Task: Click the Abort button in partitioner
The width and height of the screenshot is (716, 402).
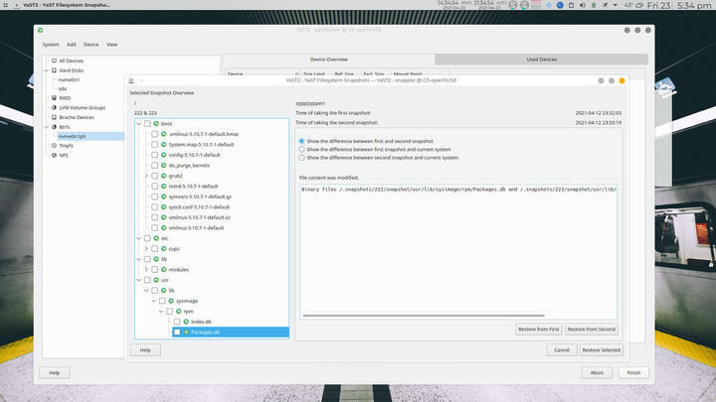Action: [x=597, y=372]
